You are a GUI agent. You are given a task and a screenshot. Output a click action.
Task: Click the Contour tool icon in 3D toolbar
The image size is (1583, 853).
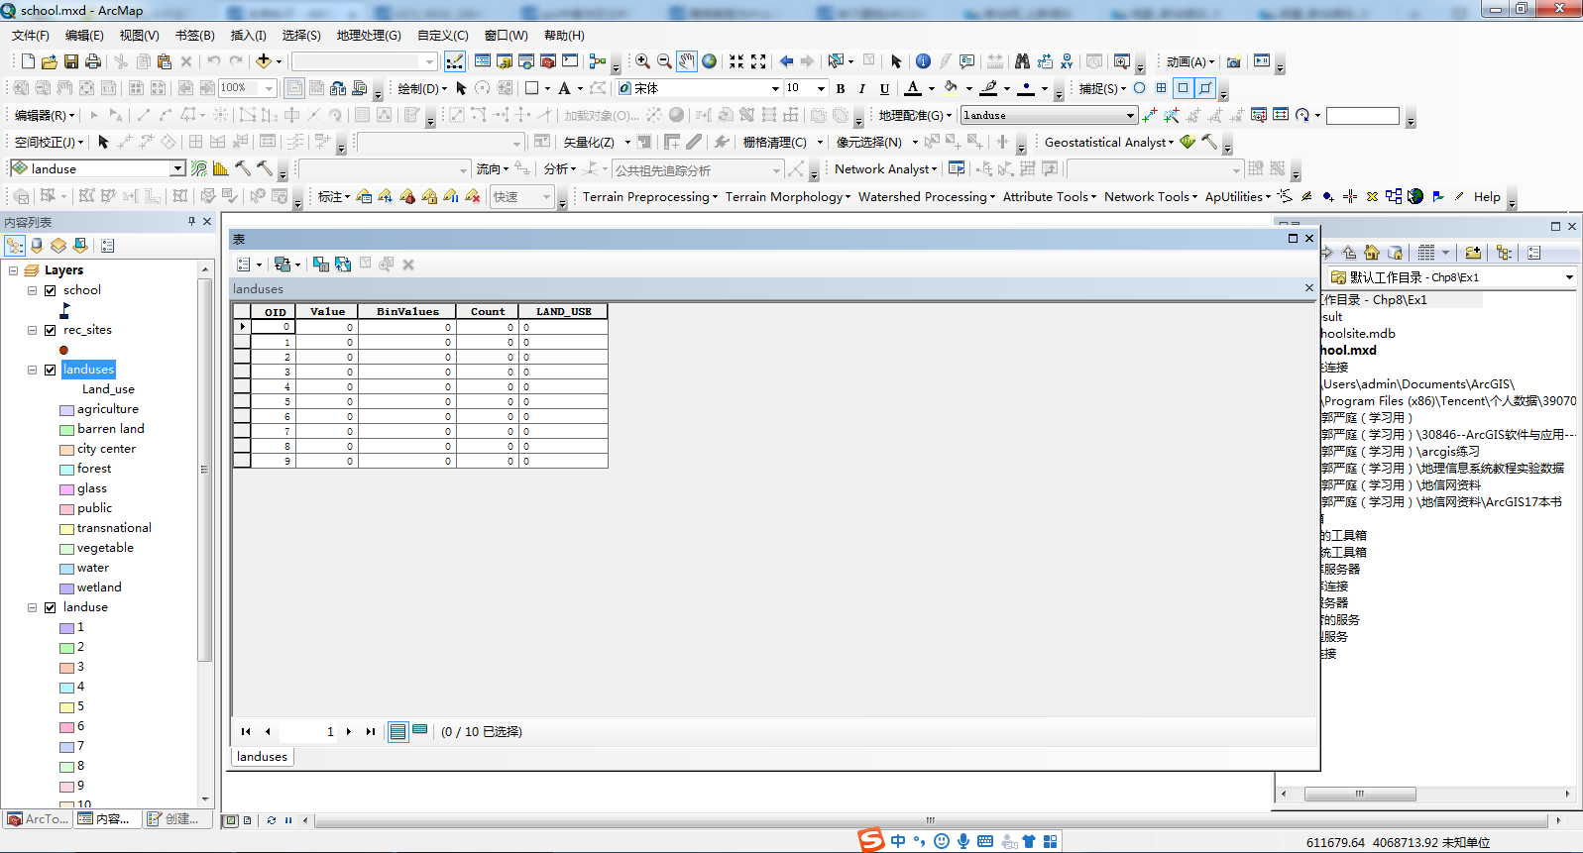pyautogui.click(x=199, y=169)
